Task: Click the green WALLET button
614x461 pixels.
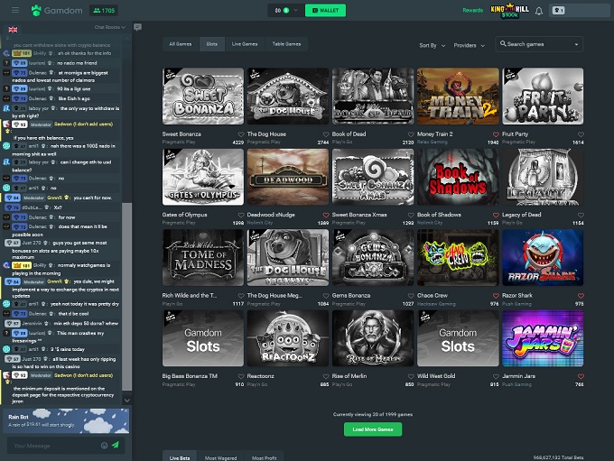Action: pos(325,10)
